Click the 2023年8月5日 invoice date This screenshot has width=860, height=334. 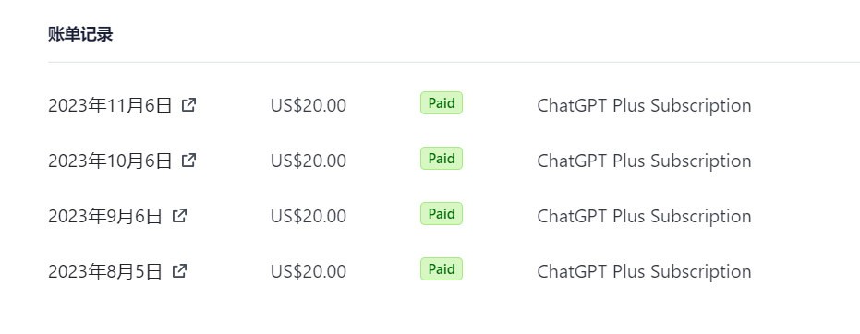(x=104, y=271)
